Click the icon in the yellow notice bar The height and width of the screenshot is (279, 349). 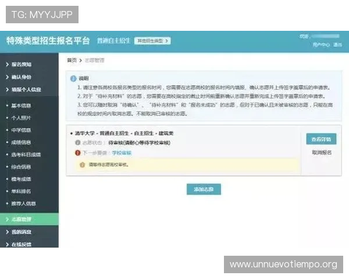pyautogui.click(x=83, y=165)
